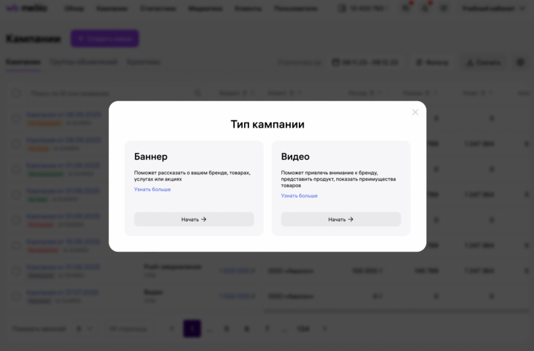Viewport: 534px width, 351px height.
Task: Go to previous page with arrow
Action: tap(172, 329)
